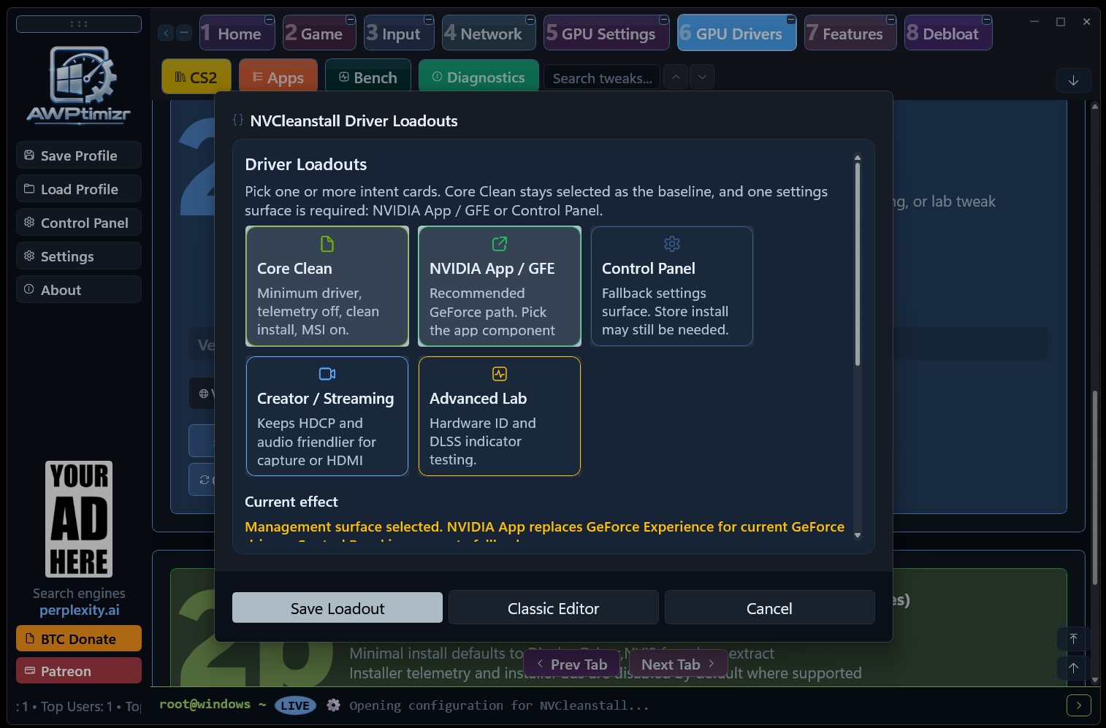Image resolution: width=1106 pixels, height=728 pixels.
Task: Click the jump-to-top arrow button
Action: tap(1073, 639)
